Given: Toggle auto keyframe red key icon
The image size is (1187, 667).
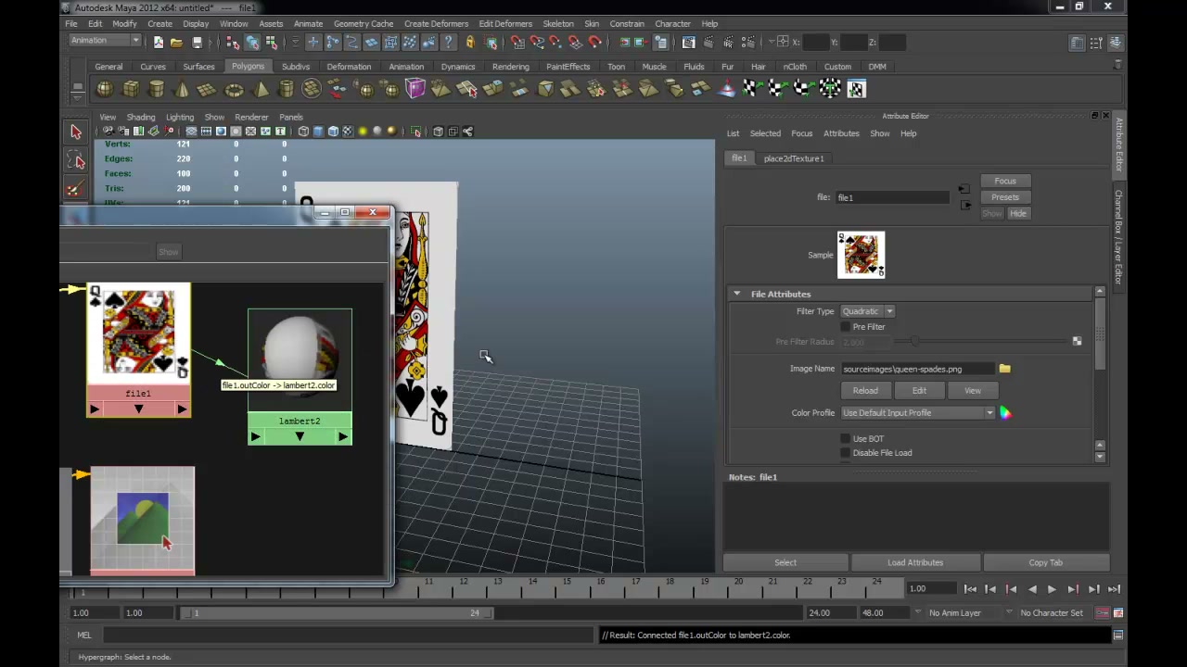Looking at the screenshot, I should point(1102,613).
